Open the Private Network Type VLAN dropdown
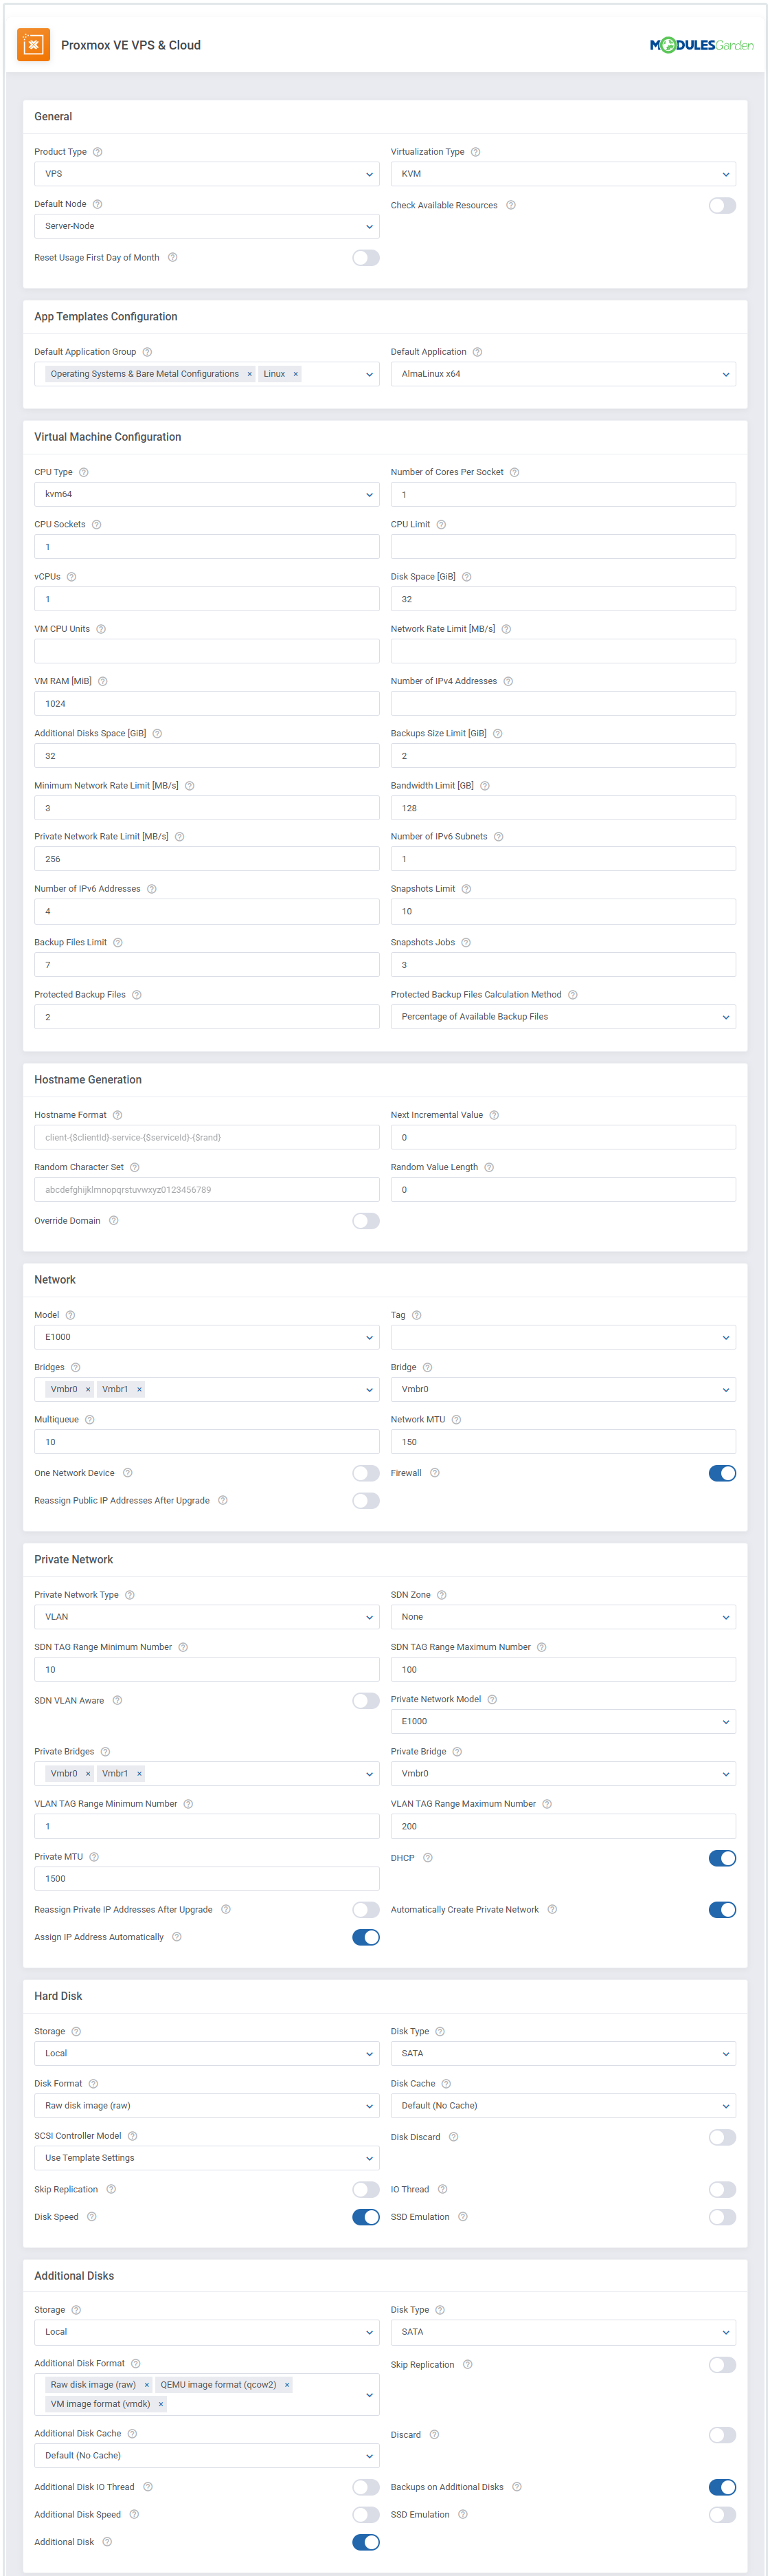 point(207,1617)
